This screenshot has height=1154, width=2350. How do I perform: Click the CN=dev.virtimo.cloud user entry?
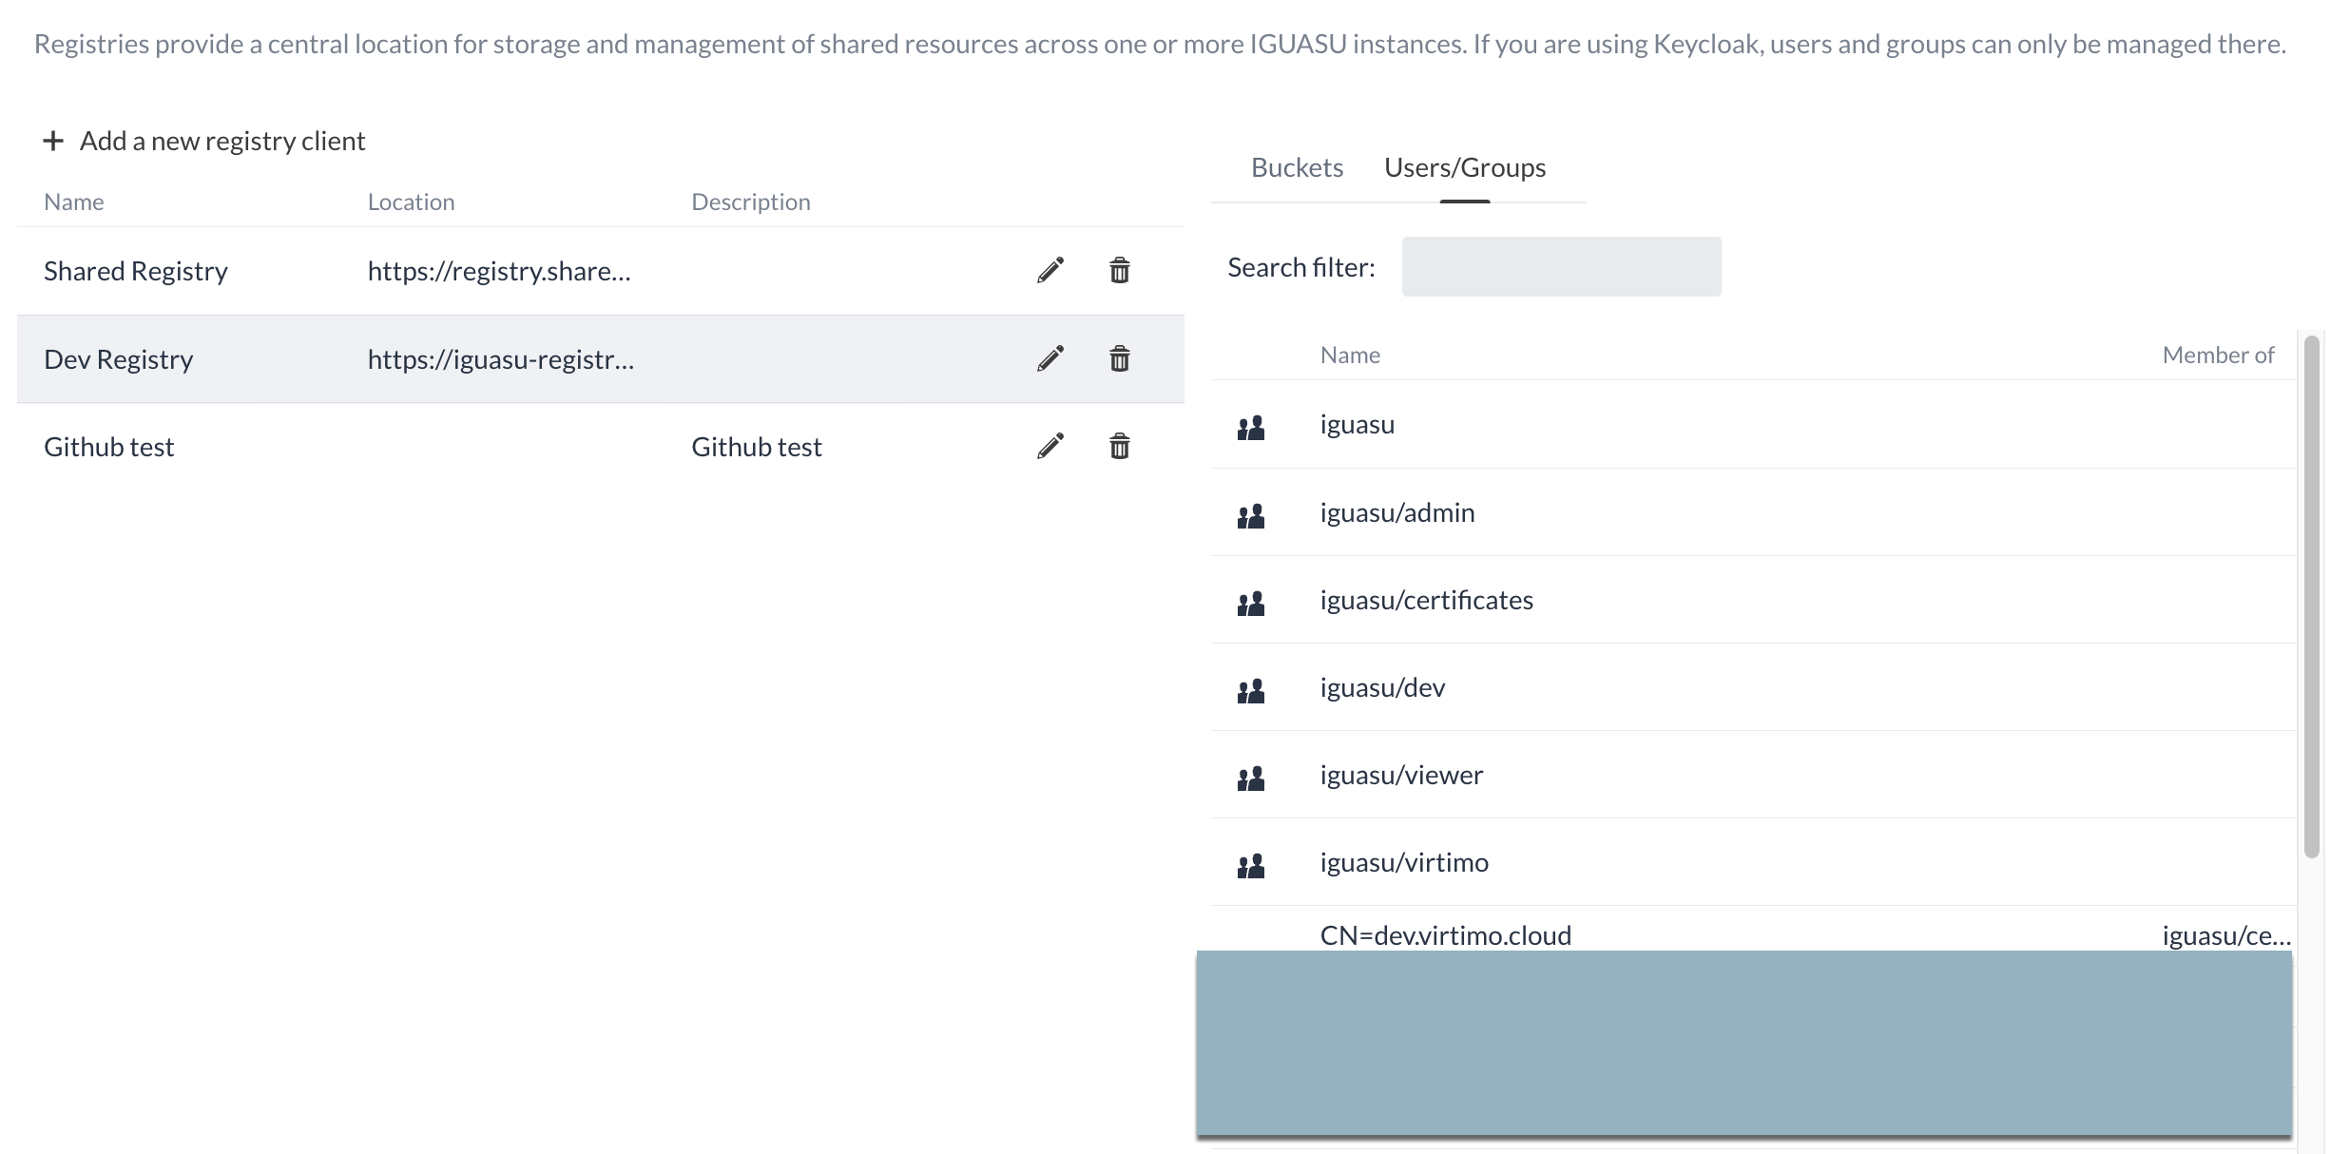pos(1445,933)
